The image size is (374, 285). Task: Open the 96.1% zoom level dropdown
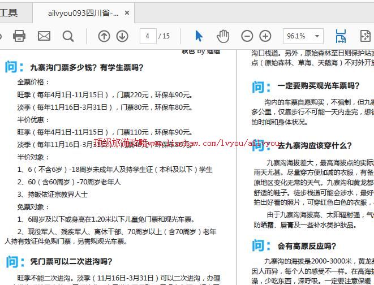[303, 36]
